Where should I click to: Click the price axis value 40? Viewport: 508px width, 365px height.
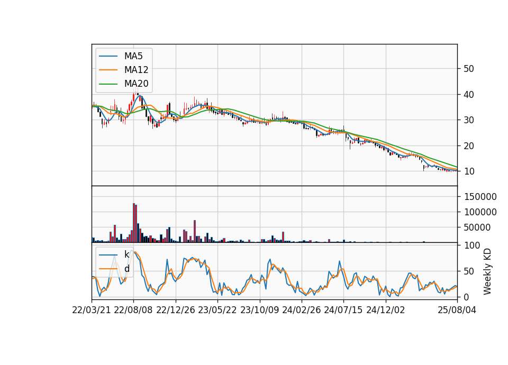pos(469,95)
